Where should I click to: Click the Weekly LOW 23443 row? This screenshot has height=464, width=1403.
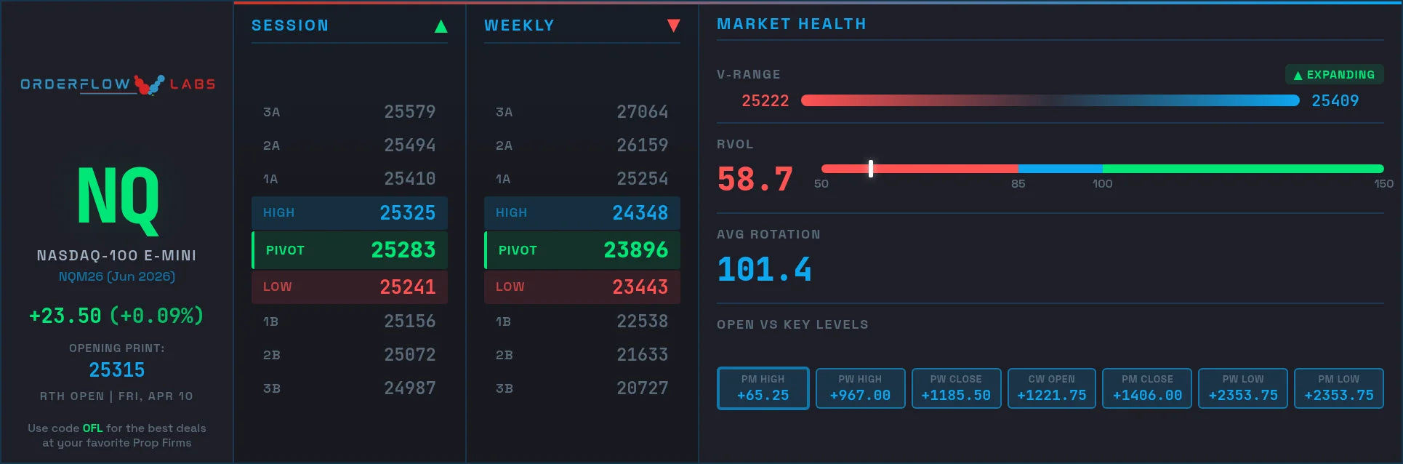(582, 287)
